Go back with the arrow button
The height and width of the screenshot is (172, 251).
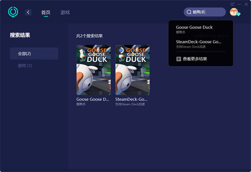point(28,12)
